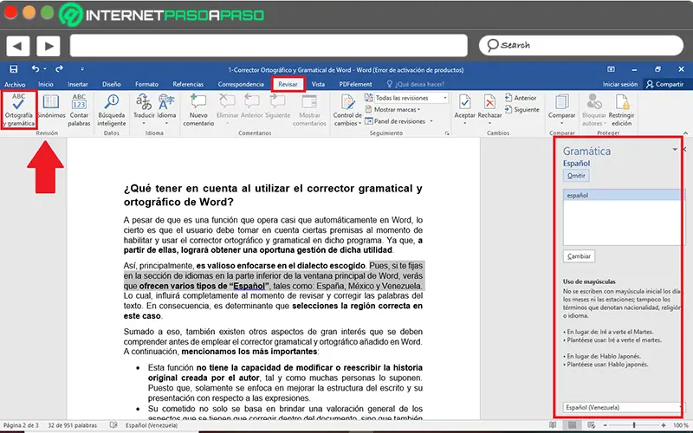The width and height of the screenshot is (693, 433).
Task: Go to Siguiente comment in Comentarios
Action: click(277, 107)
